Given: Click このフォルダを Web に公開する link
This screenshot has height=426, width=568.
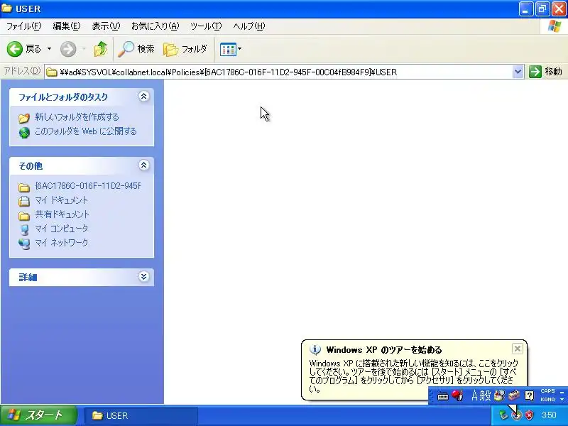Looking at the screenshot, I should click(85, 131).
